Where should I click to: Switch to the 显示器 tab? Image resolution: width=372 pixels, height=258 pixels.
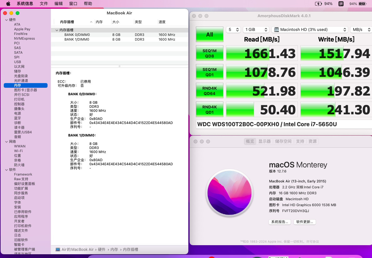click(x=264, y=141)
